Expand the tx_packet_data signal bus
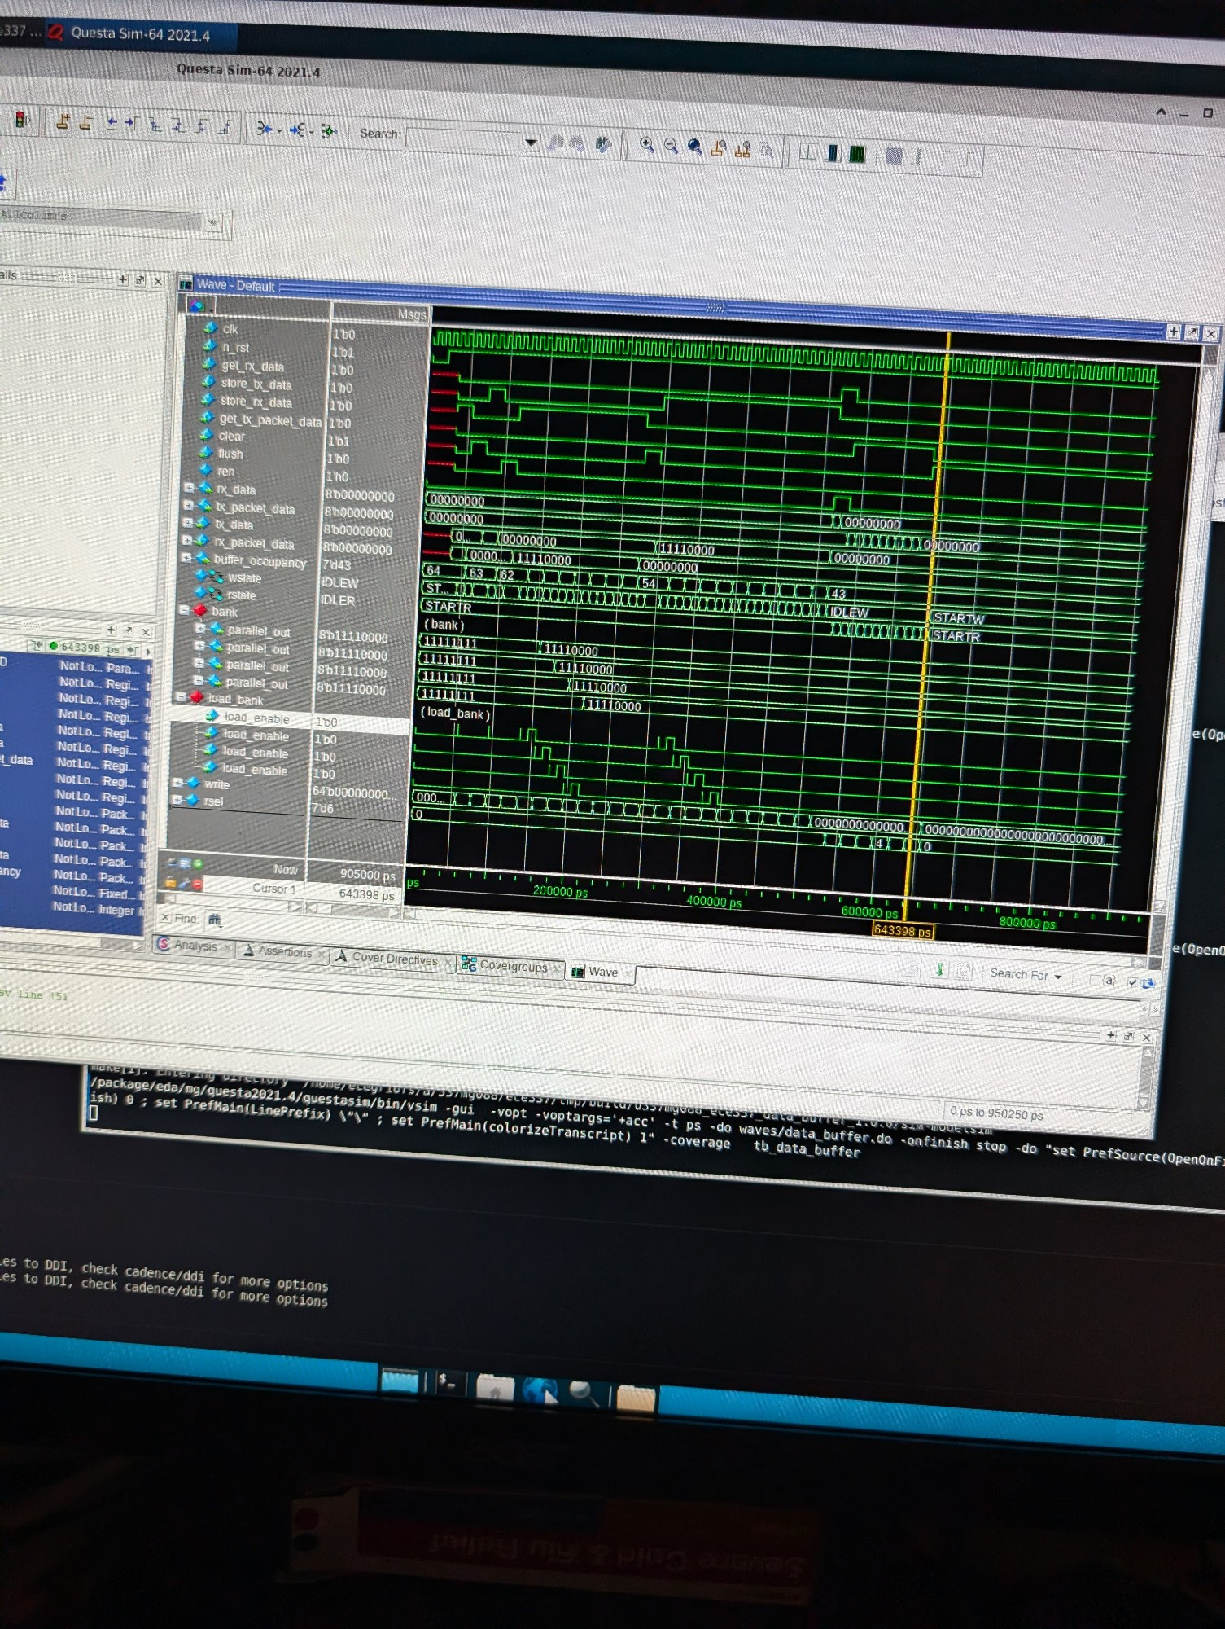Viewport: 1225px width, 1629px height. coord(188,505)
